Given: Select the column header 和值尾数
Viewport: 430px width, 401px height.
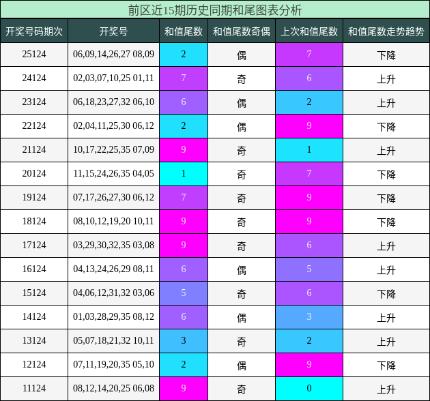Looking at the screenshot, I should click(x=184, y=31).
